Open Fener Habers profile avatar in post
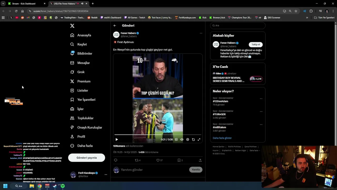This screenshot has width=337, height=190. [116, 35]
